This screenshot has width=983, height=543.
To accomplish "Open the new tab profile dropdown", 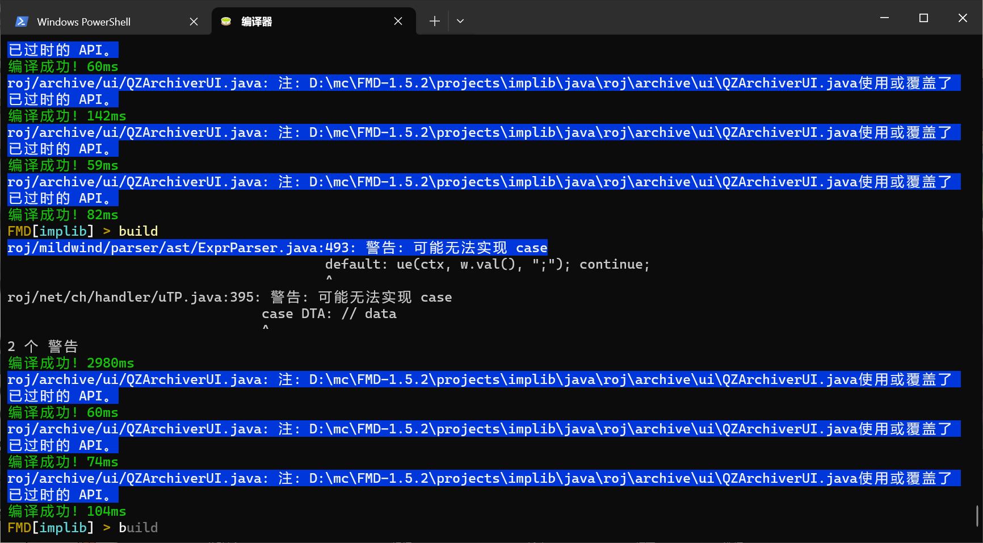I will [x=460, y=22].
